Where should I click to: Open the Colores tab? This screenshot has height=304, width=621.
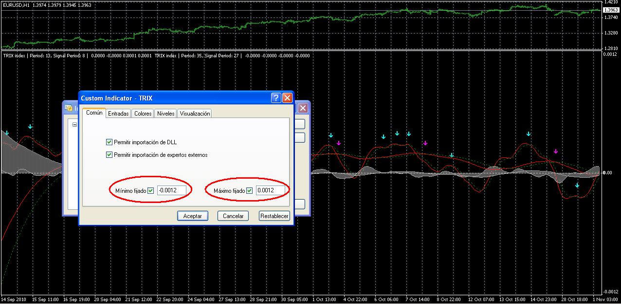click(143, 114)
